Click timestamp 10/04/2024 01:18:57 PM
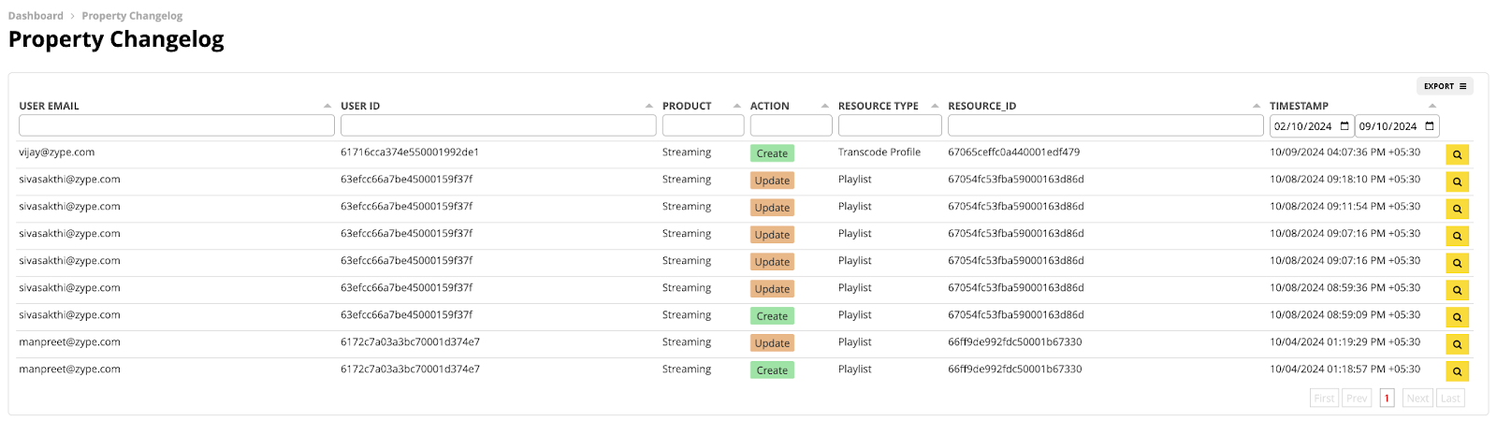 pos(1344,370)
